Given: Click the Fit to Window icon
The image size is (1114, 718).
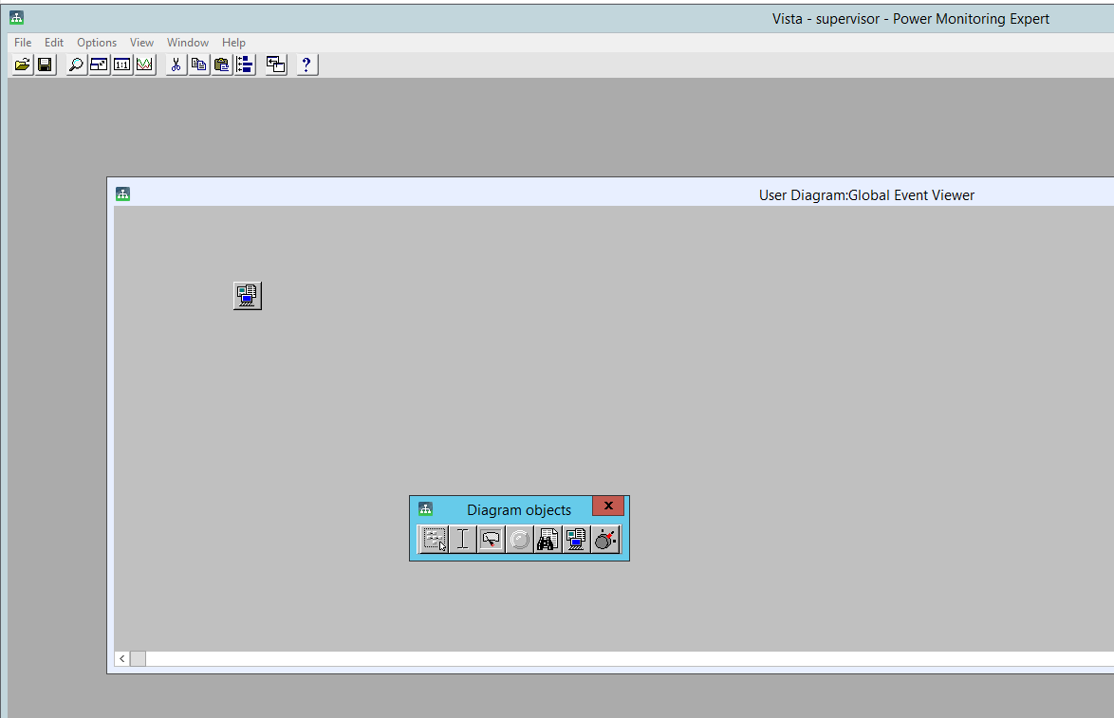Looking at the screenshot, I should [x=99, y=65].
